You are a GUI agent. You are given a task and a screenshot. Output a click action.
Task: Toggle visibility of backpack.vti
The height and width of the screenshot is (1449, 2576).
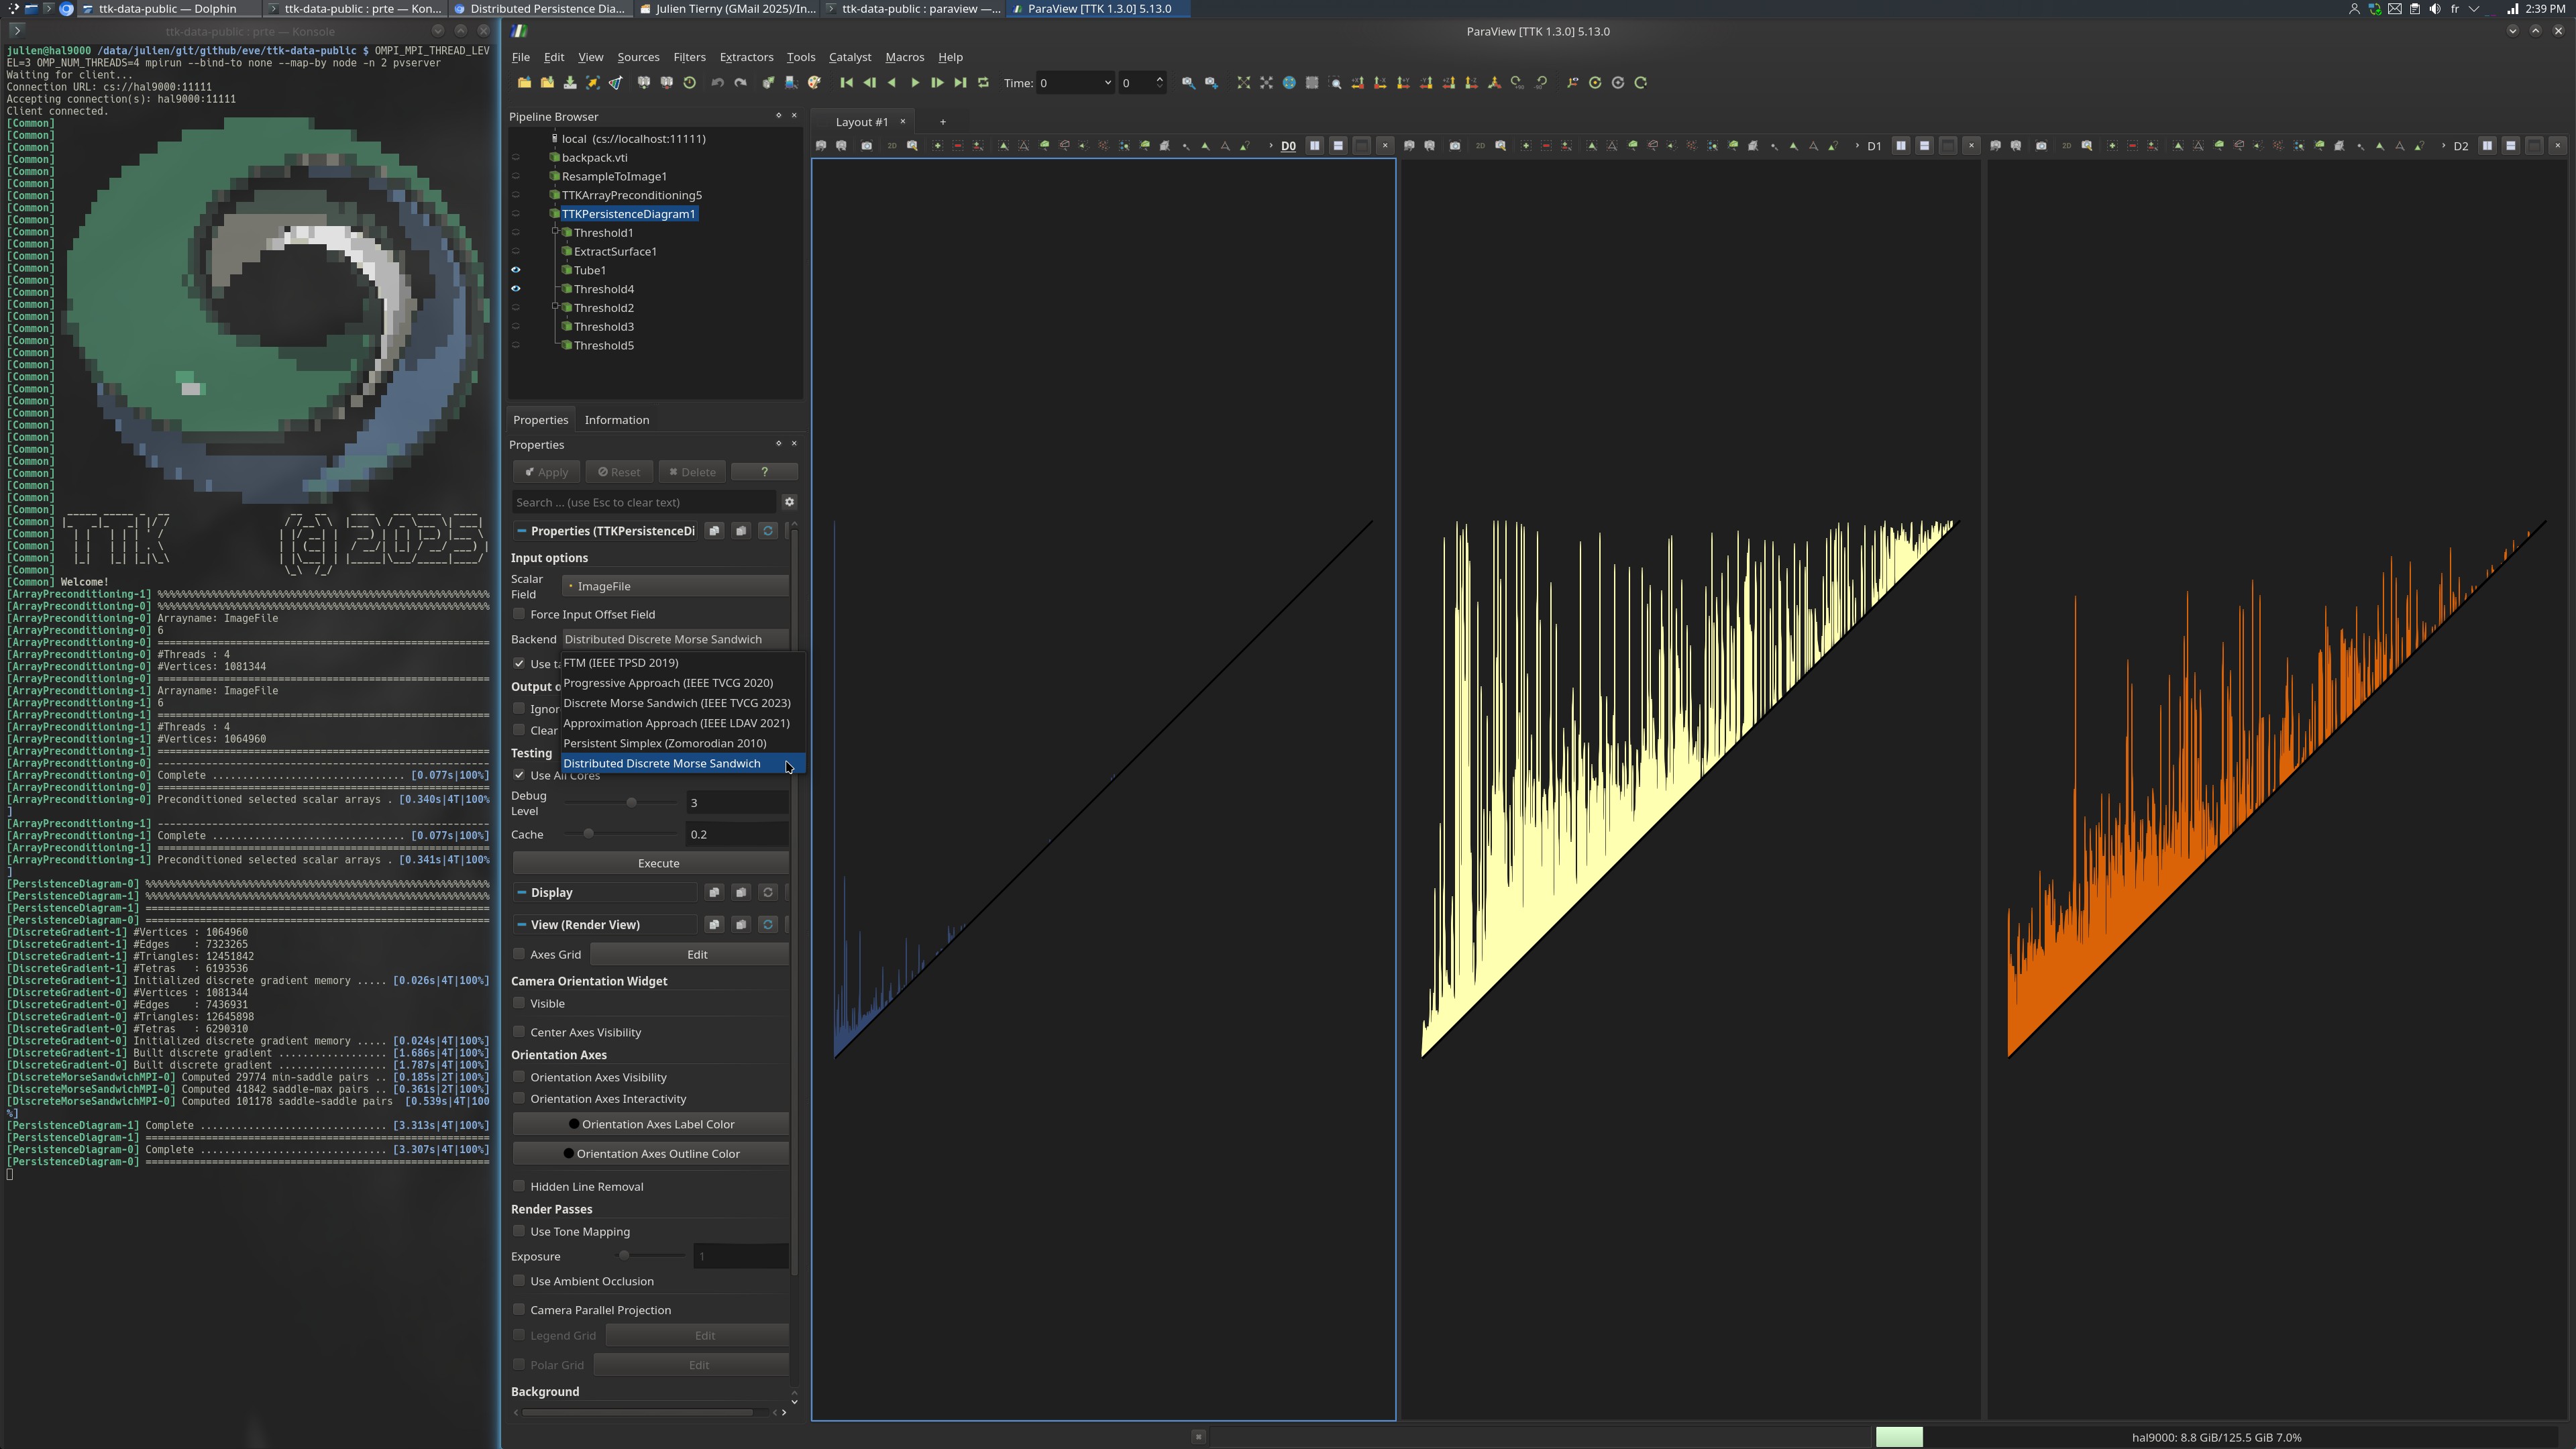(516, 158)
